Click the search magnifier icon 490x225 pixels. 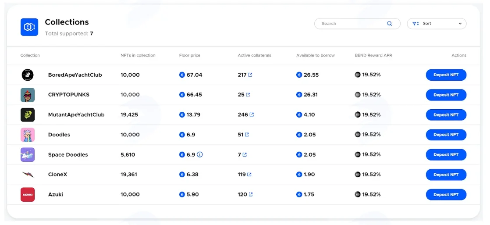pyautogui.click(x=389, y=24)
